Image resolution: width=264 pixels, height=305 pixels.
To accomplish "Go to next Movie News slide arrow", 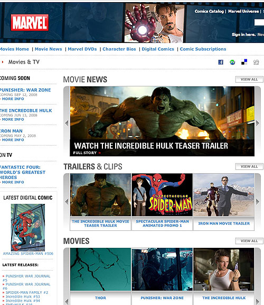I will [258, 123].
